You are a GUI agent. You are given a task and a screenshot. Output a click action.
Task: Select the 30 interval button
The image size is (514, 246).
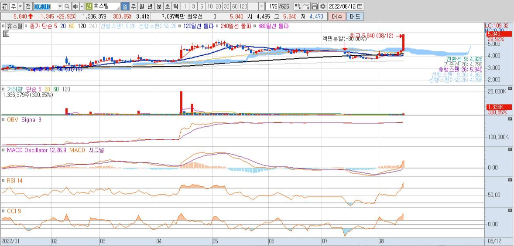[x=226, y=6]
